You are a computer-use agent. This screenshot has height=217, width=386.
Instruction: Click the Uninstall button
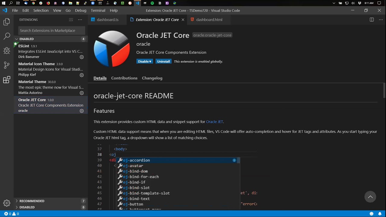coord(163,61)
